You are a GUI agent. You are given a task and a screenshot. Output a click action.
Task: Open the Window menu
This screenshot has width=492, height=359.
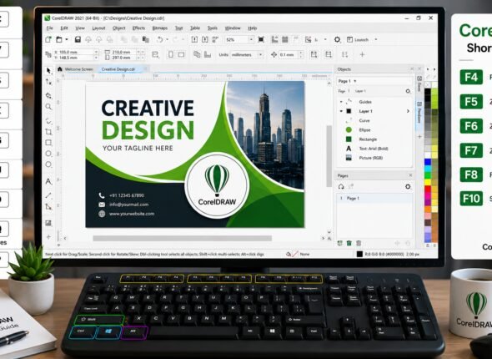233,28
